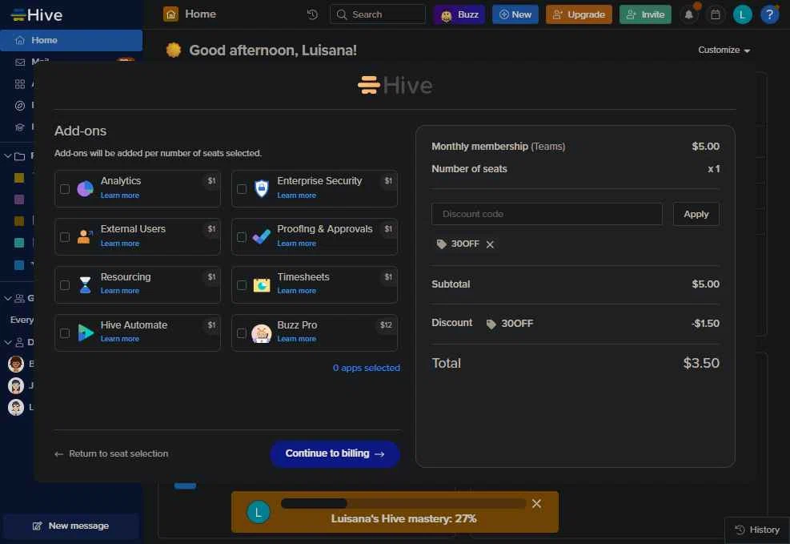Tick the Hive Automate add-on checkbox

click(x=65, y=333)
